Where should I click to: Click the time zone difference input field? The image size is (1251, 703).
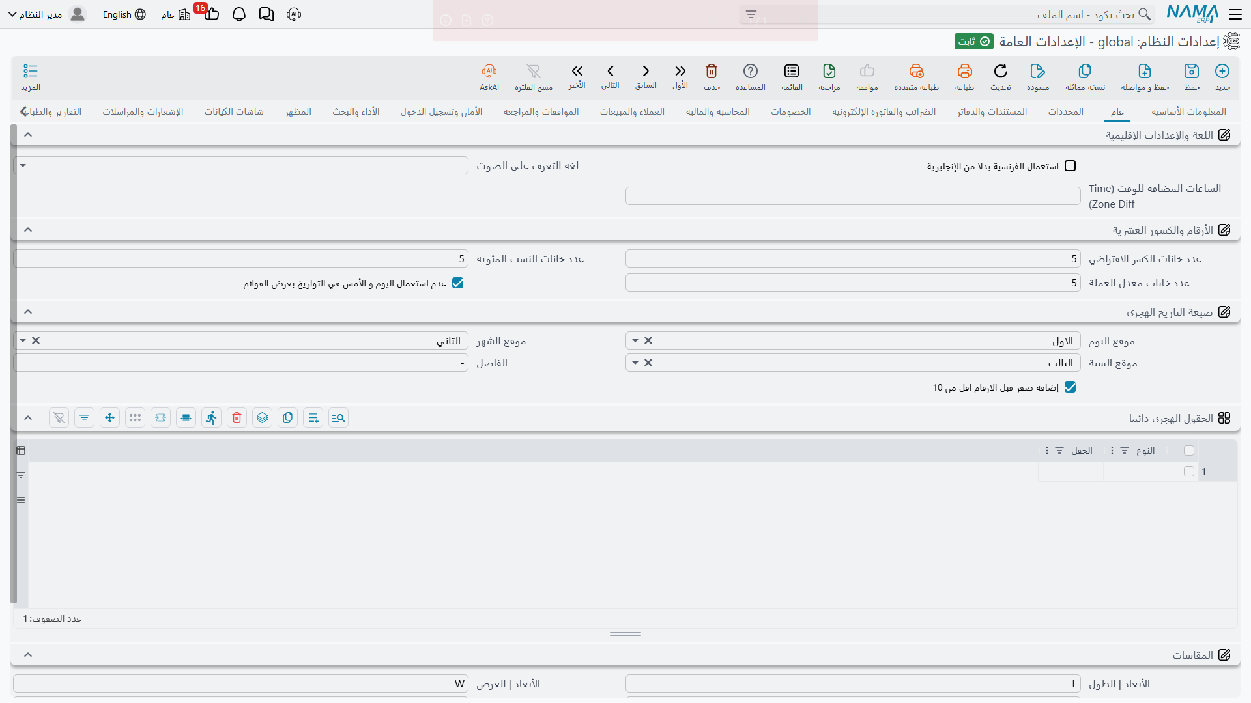(x=853, y=196)
